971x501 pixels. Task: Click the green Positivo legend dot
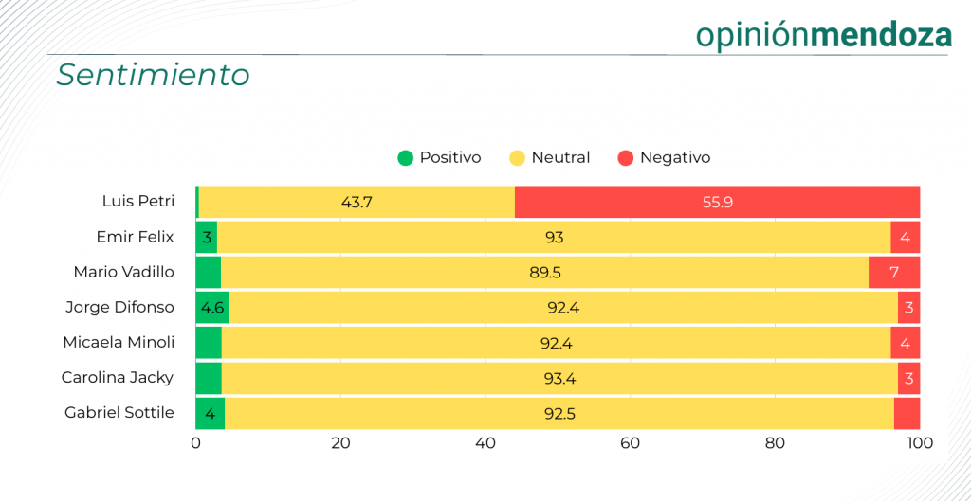pyautogui.click(x=406, y=158)
